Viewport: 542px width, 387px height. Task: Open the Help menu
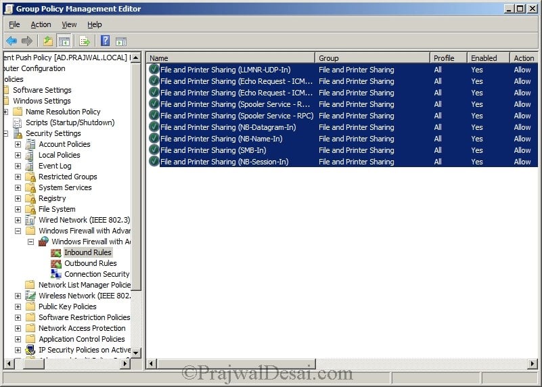click(94, 24)
